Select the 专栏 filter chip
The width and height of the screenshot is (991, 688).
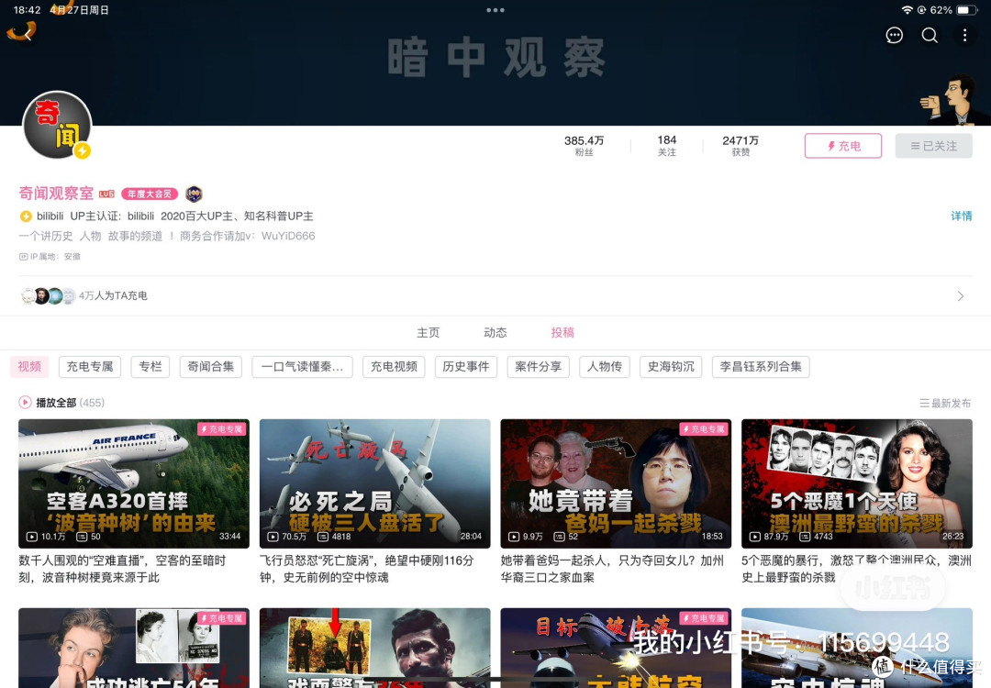click(150, 366)
